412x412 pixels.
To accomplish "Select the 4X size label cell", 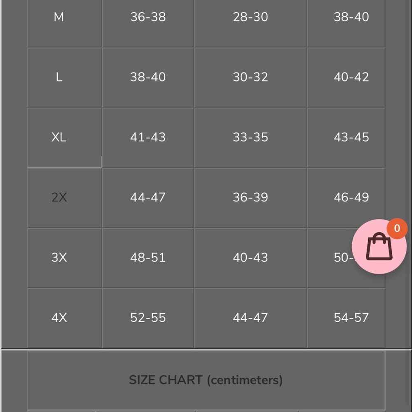I will coord(59,318).
